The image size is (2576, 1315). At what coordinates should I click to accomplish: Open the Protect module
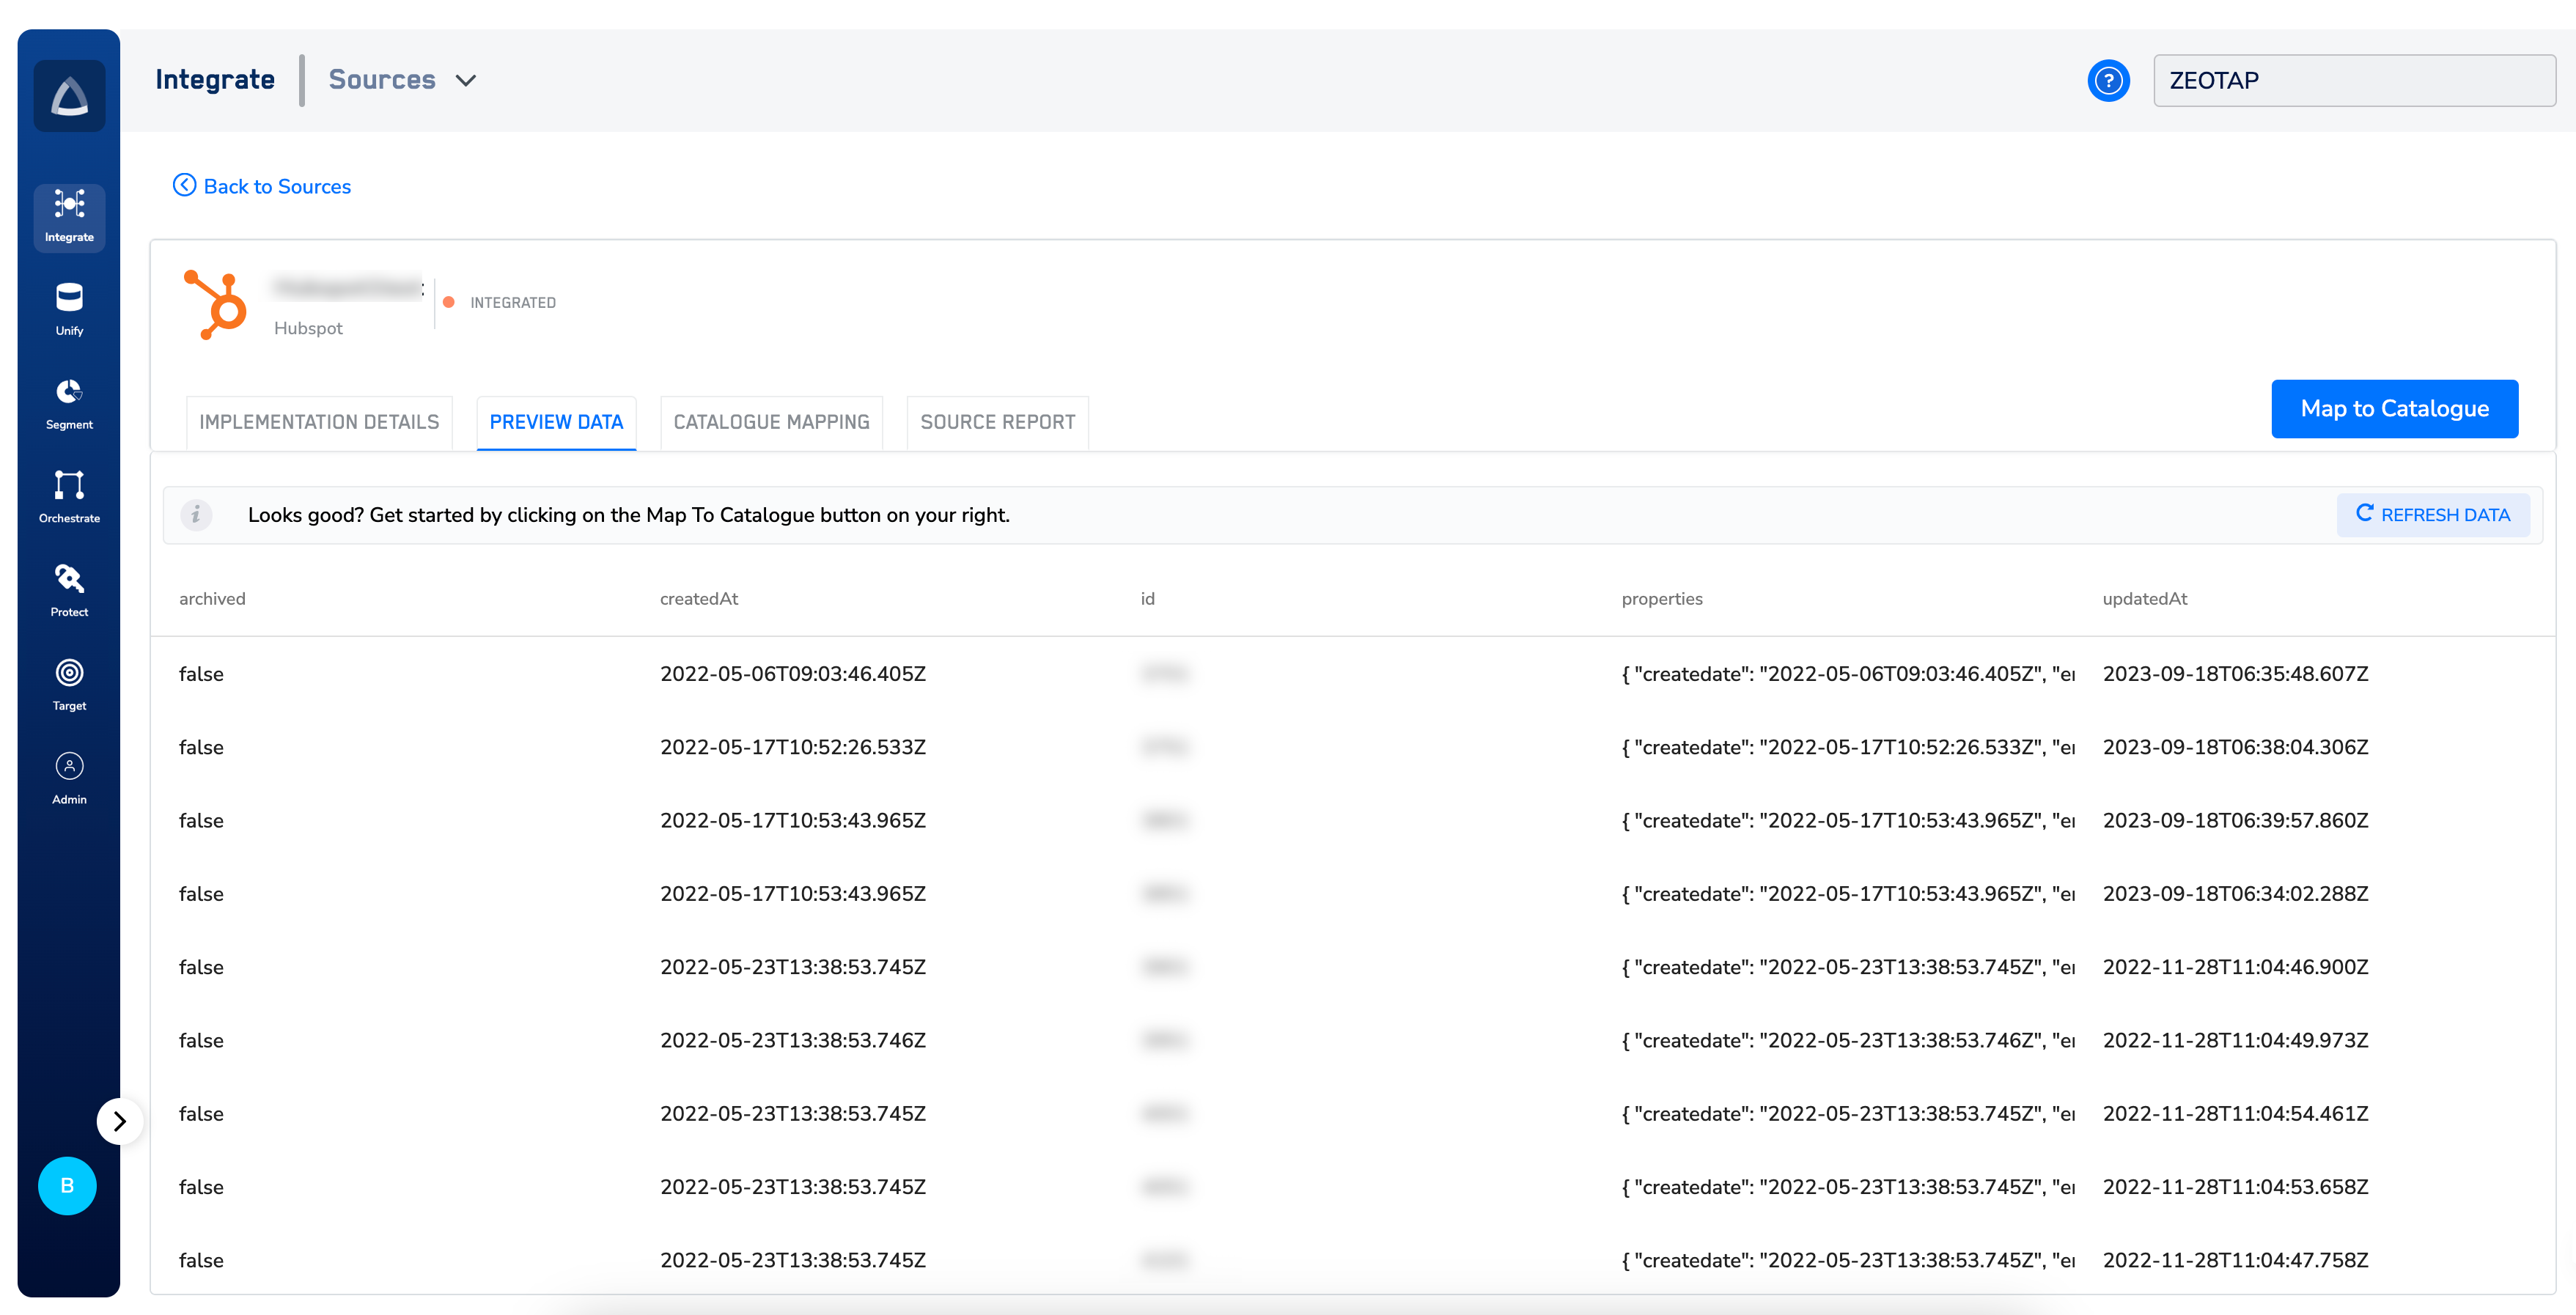pos(69,590)
